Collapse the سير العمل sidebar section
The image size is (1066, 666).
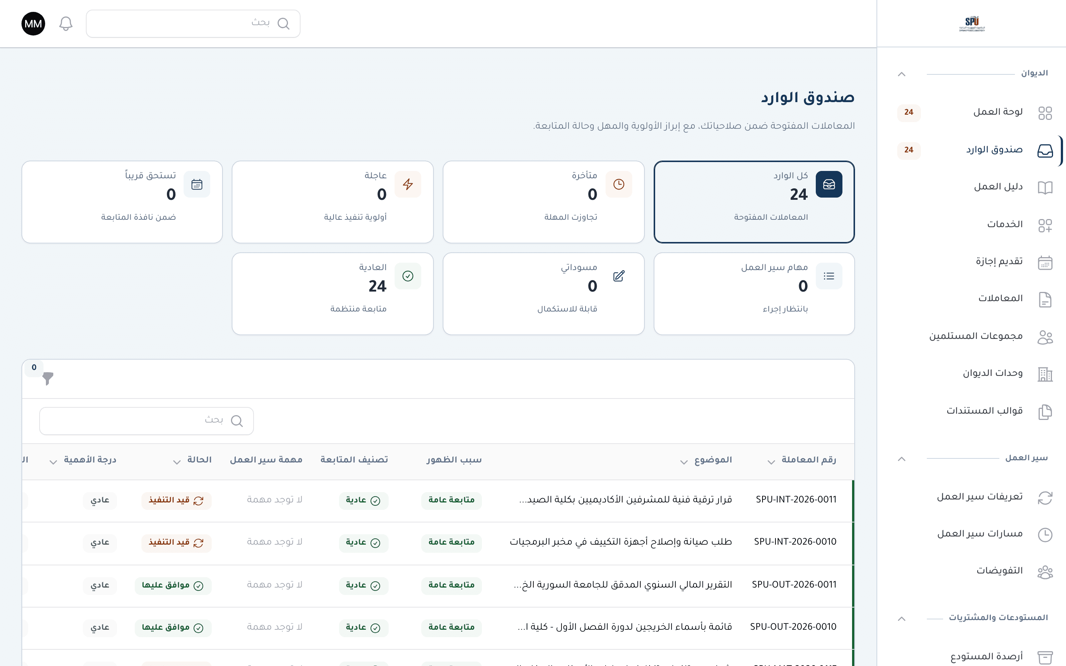(901, 459)
